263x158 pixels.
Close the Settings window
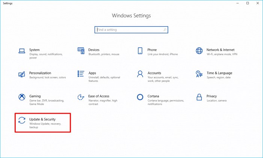[x=258, y=3]
